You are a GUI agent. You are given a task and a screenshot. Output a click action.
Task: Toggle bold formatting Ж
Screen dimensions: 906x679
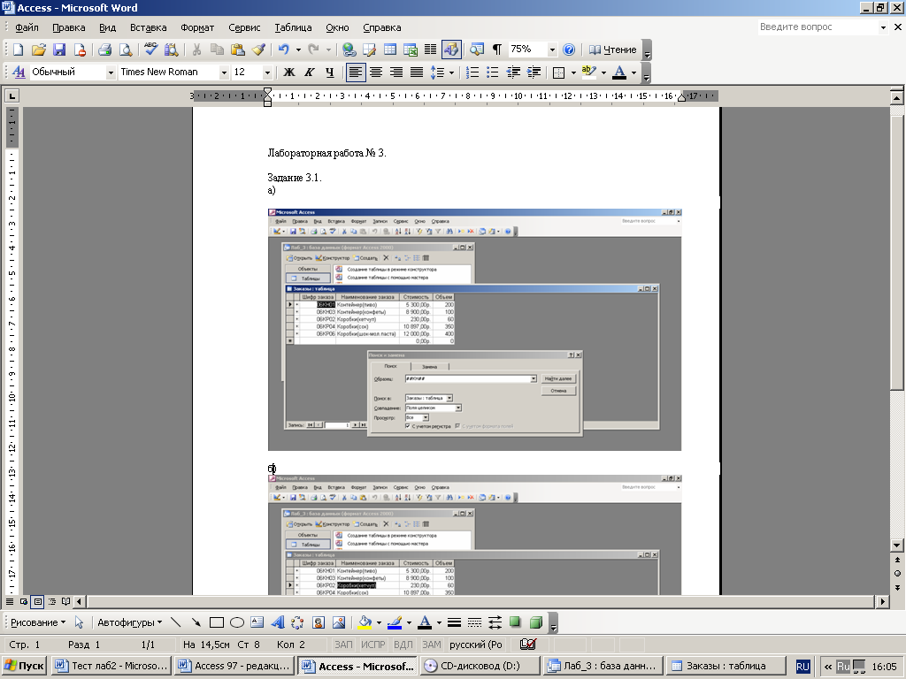point(289,72)
